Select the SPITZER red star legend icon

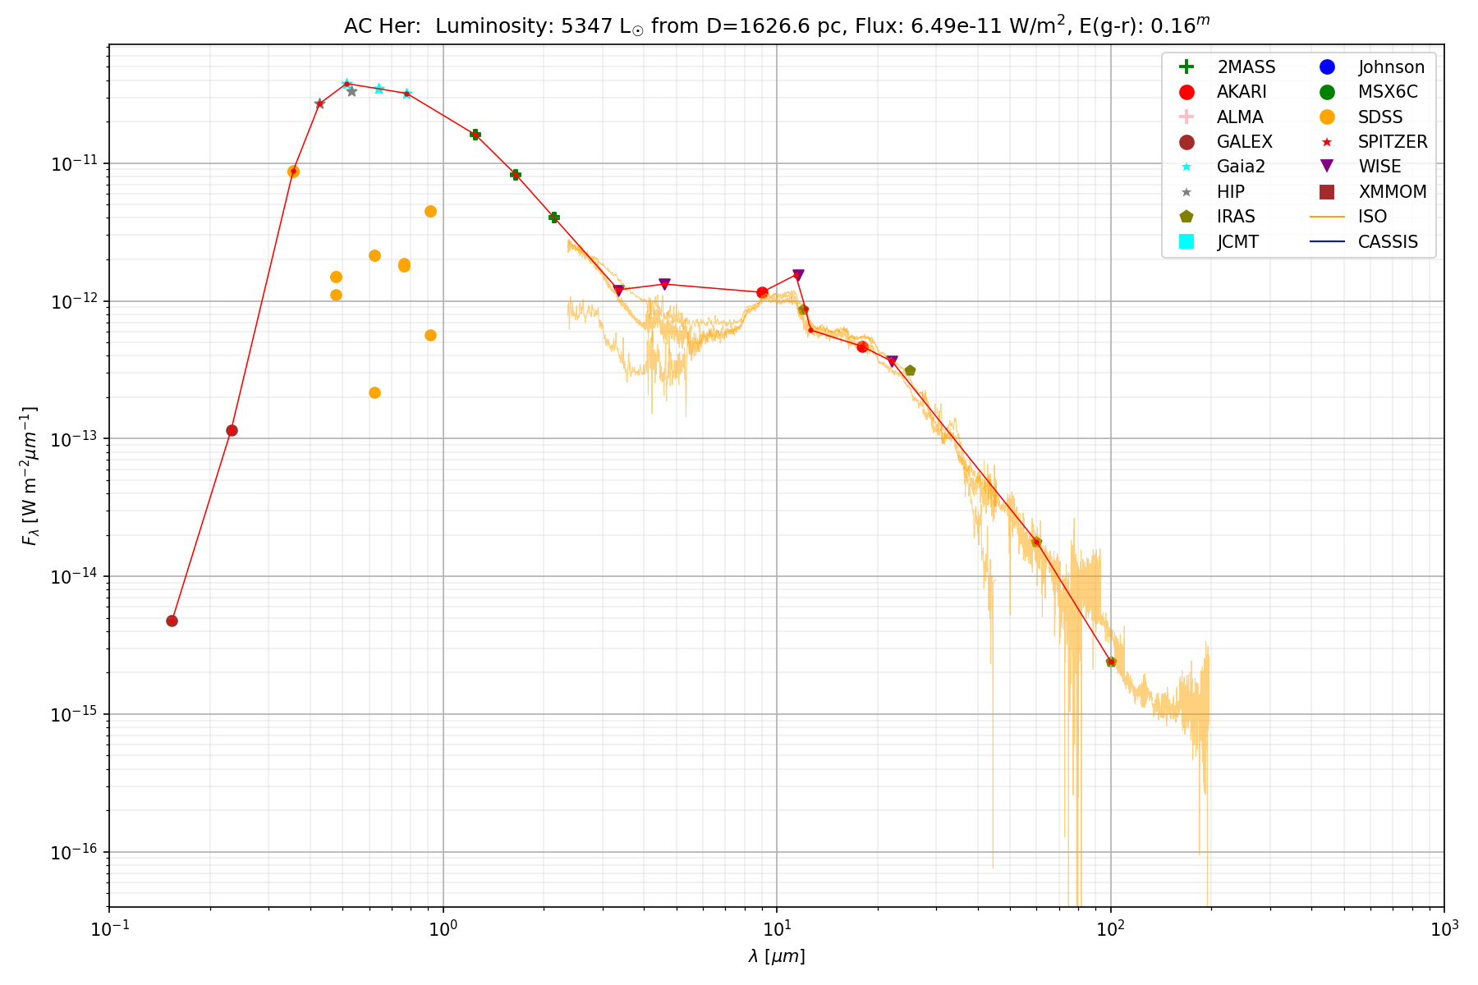point(1326,142)
